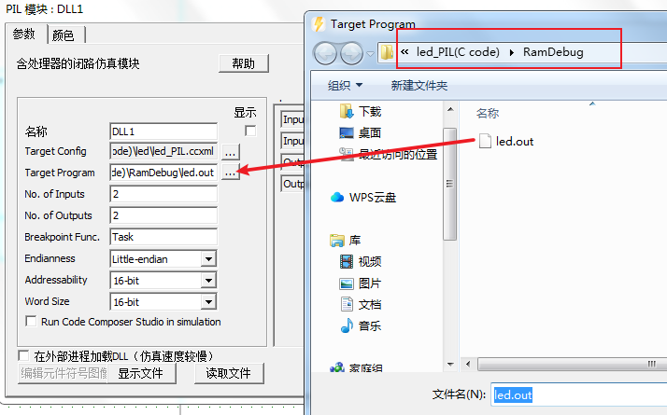
Task: Expand the Addressability dropdown
Action: [208, 281]
